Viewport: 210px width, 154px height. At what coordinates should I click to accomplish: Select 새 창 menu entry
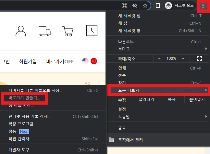pyautogui.click(x=158, y=23)
